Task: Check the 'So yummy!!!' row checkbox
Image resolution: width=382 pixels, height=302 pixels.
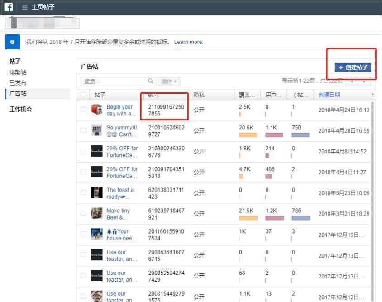Action: (x=83, y=130)
